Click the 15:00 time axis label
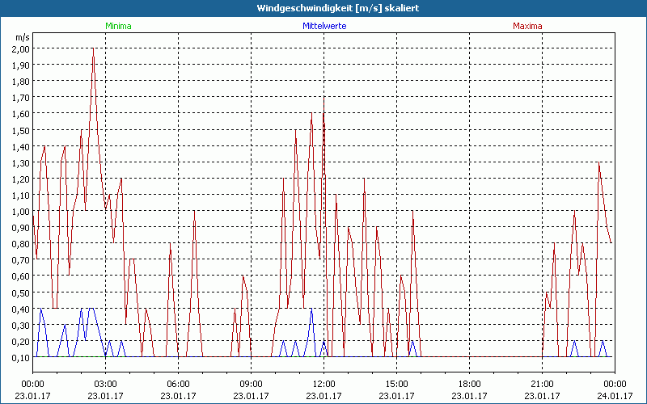The width and height of the screenshot is (647, 404). pyautogui.click(x=396, y=384)
